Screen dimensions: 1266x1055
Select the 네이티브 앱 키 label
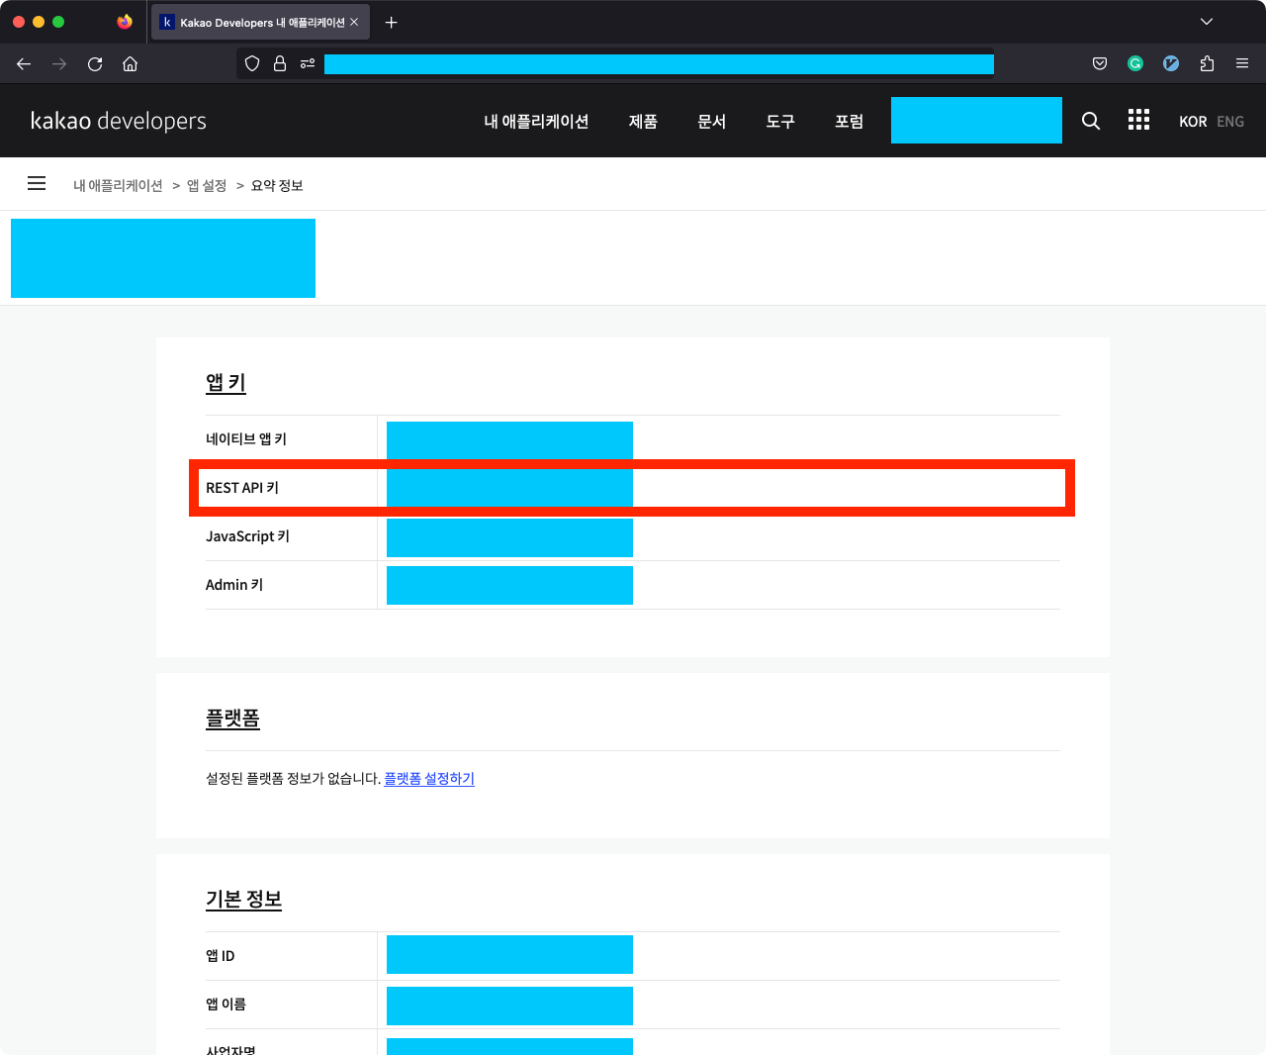[246, 438]
